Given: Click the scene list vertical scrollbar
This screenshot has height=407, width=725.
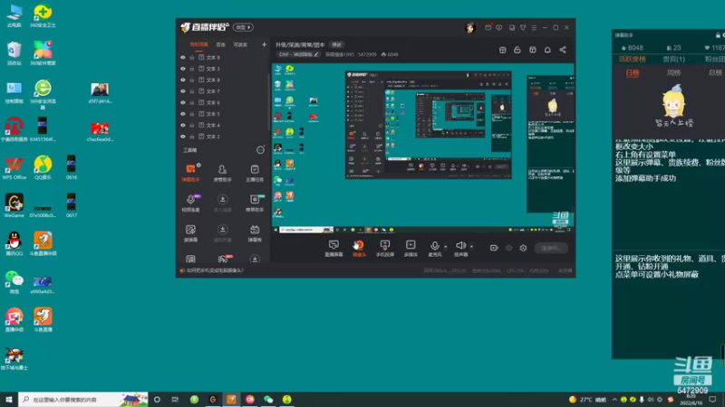Looking at the screenshot, I should pyautogui.click(x=268, y=101).
